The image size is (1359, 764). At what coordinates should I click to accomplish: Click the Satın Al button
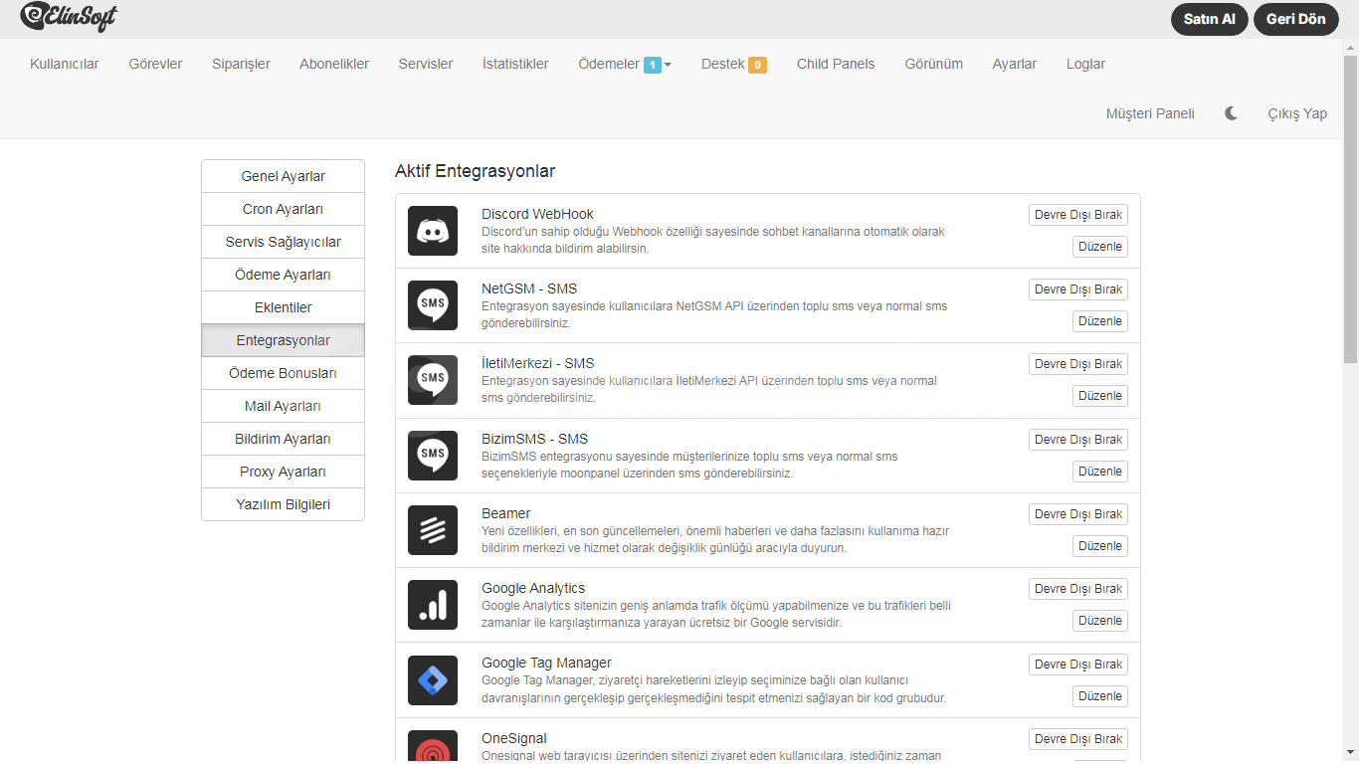click(1209, 19)
